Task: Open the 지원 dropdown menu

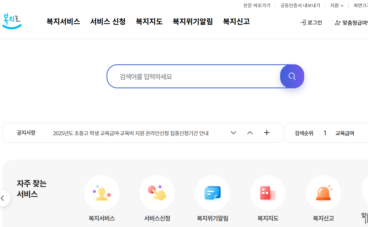Action: click(337, 5)
